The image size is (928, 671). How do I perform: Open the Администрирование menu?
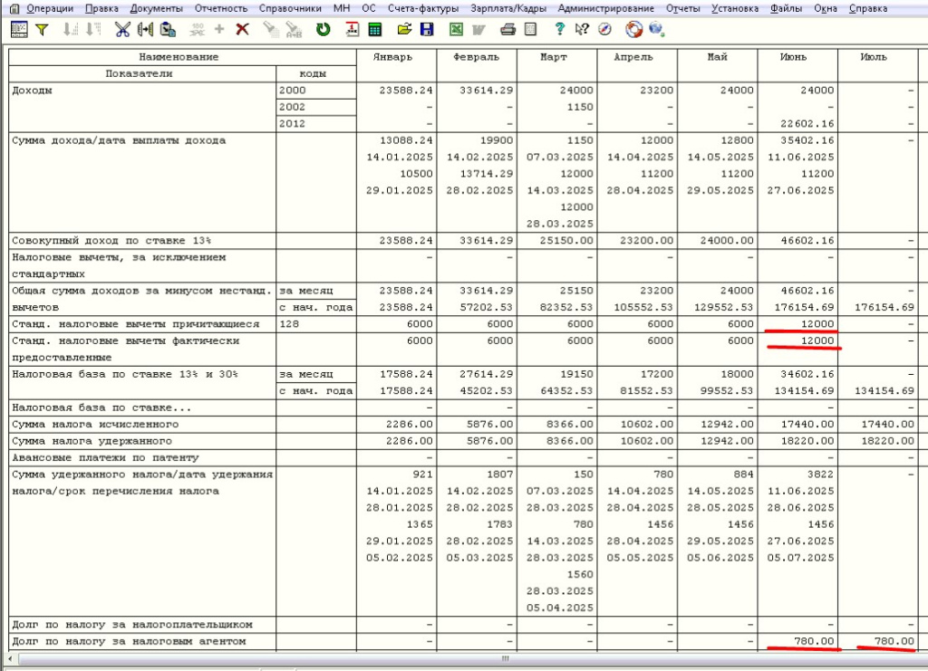click(x=606, y=8)
